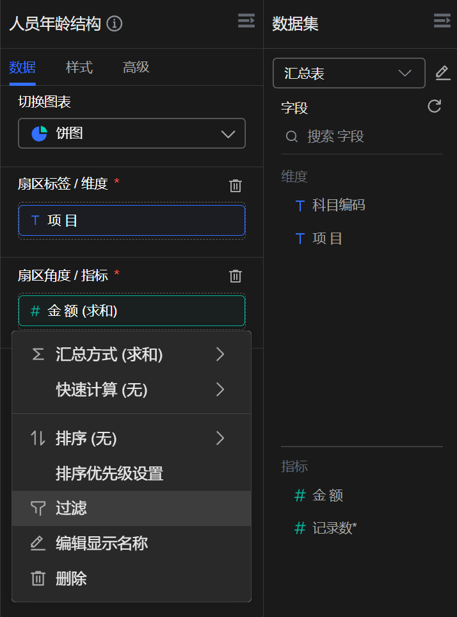Clear 扇区标签 / 维度 with trash icon
The height and width of the screenshot is (617, 457).
coord(236,186)
